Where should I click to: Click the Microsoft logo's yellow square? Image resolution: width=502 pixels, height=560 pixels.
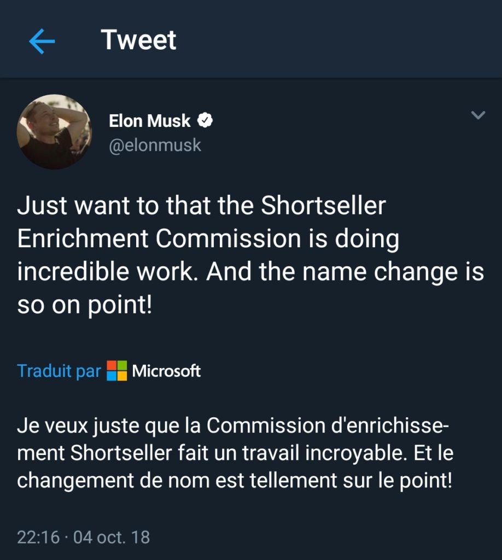tap(122, 377)
